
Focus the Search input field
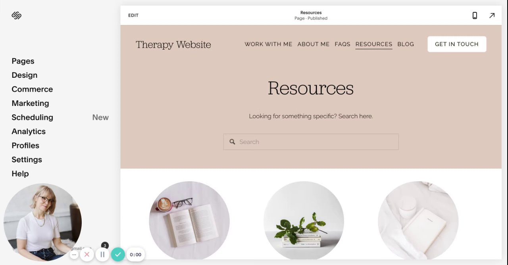311,142
